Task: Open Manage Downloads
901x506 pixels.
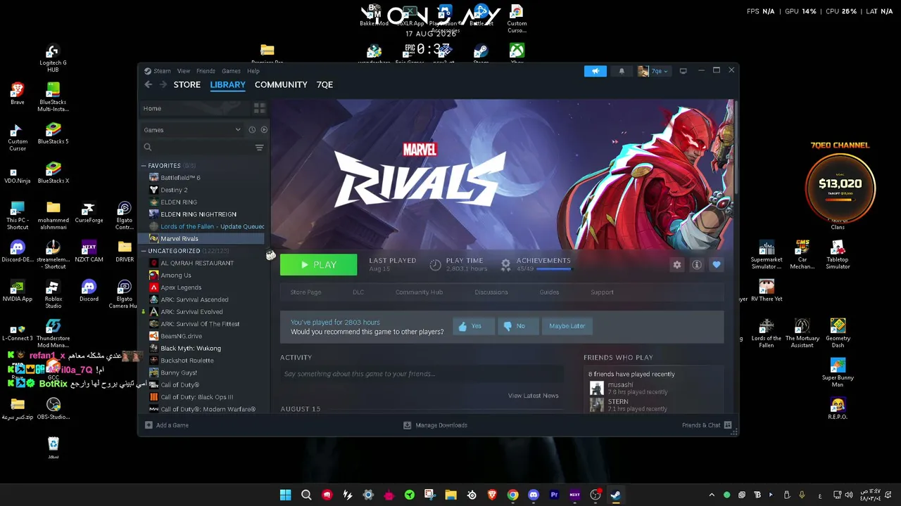Action: 435,425
